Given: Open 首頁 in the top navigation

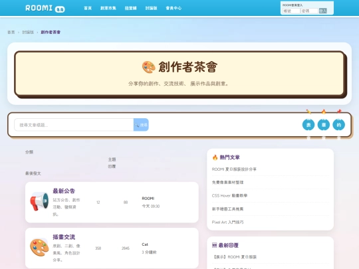Looking at the screenshot, I should 88,8.
